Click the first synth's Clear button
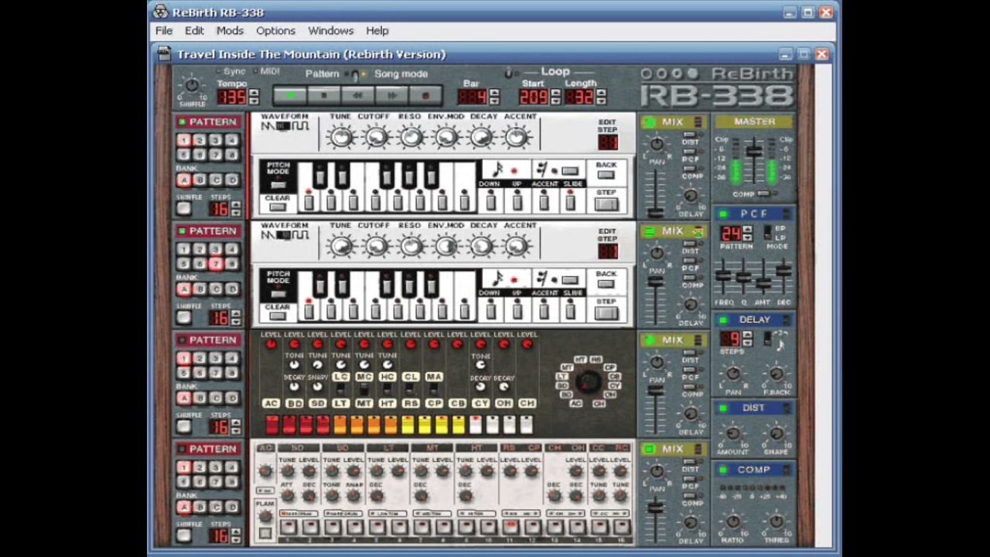Image resolution: width=990 pixels, height=557 pixels. 277,205
